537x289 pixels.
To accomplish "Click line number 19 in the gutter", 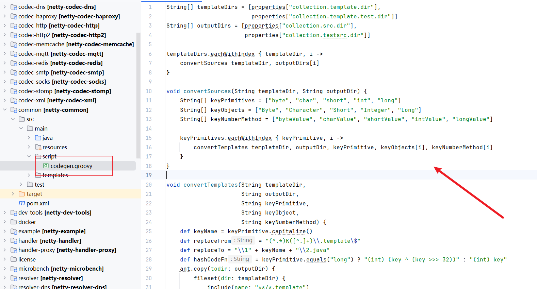I will tap(149, 175).
